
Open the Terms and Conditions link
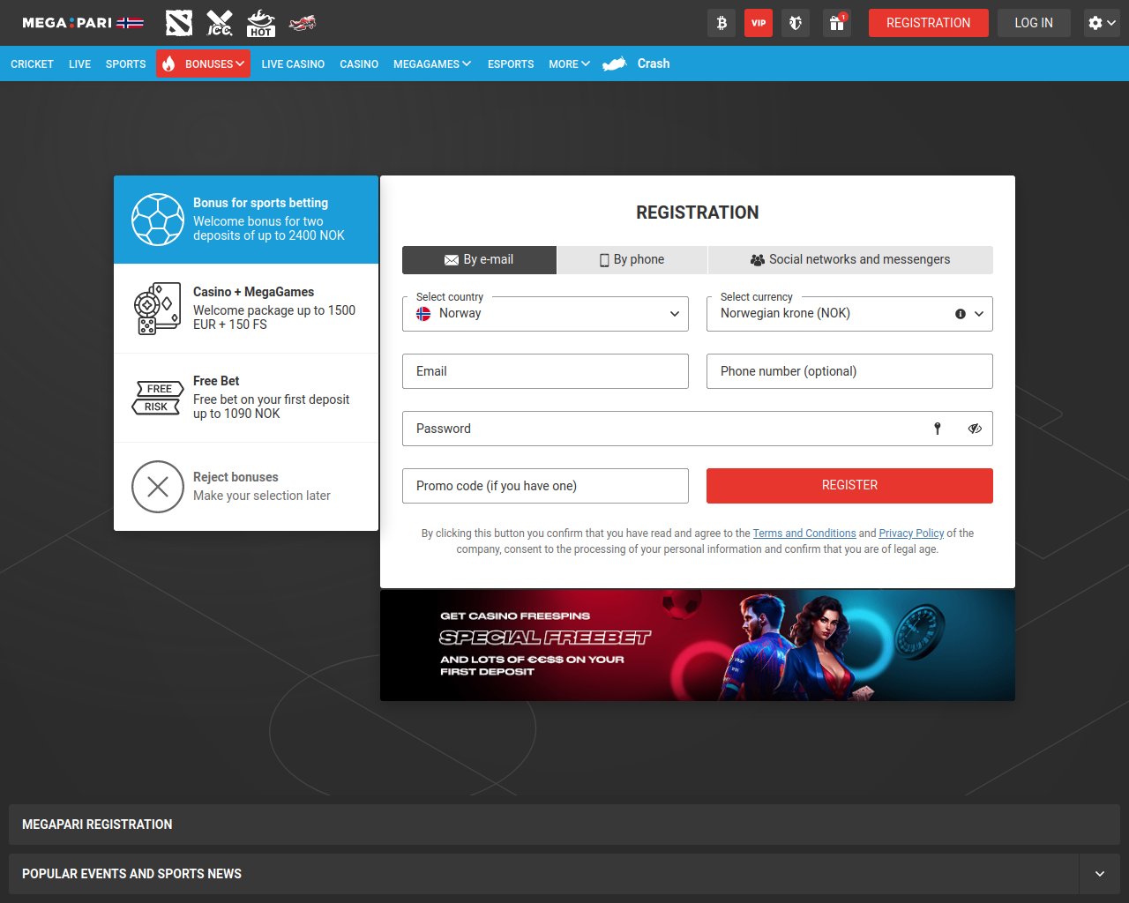pos(804,534)
